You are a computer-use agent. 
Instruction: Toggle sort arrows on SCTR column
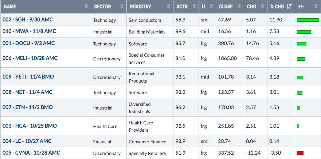coord(194,7)
